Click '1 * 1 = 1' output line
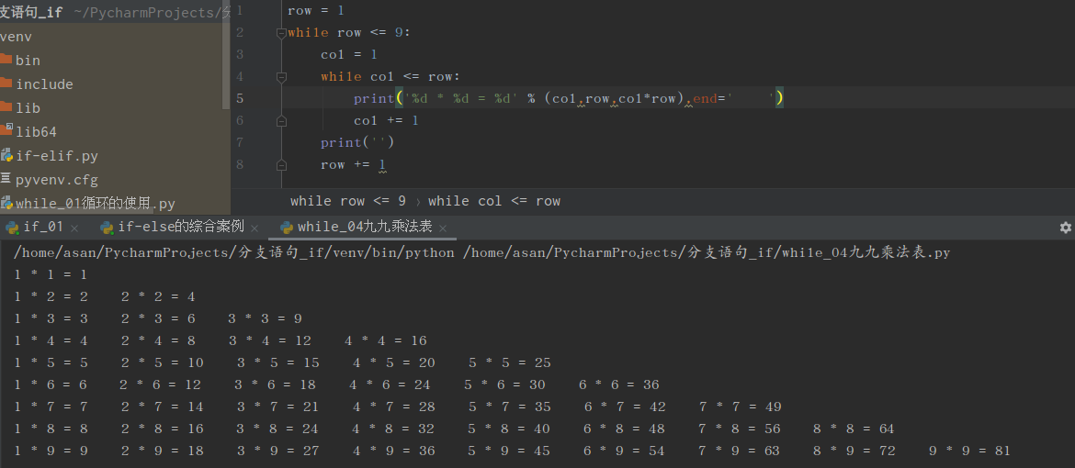Viewport: 1075px width, 468px height. pos(51,274)
